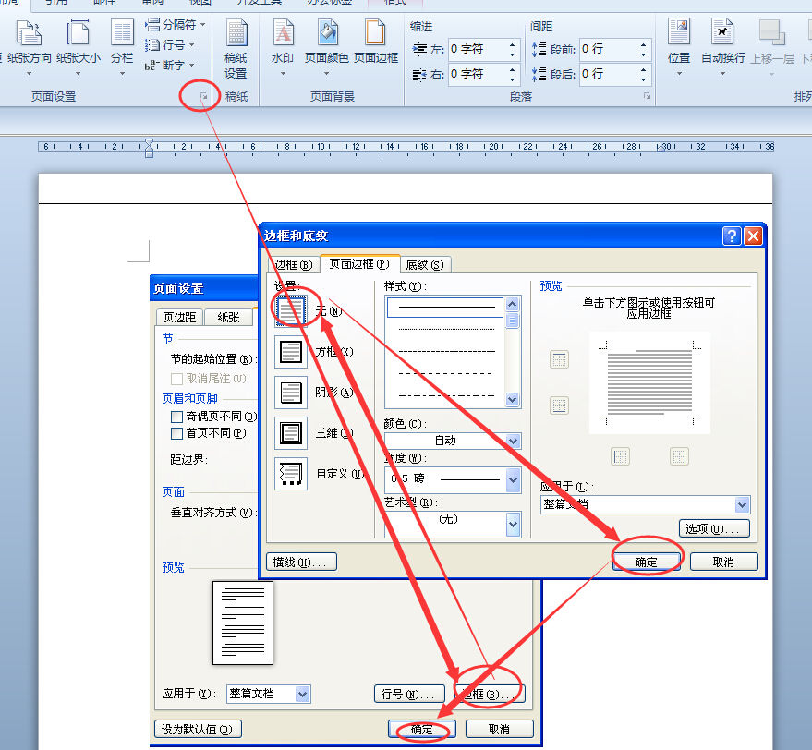Decrease 段后 spacing with down arrow
Screen dimensions: 812x750
click(x=643, y=79)
